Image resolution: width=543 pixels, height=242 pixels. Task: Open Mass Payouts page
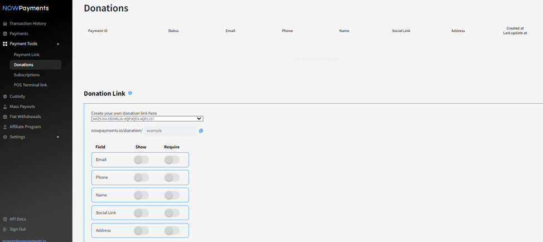22,107
